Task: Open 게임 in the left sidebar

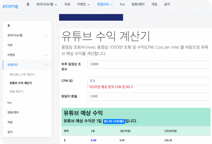Action: 27,122
